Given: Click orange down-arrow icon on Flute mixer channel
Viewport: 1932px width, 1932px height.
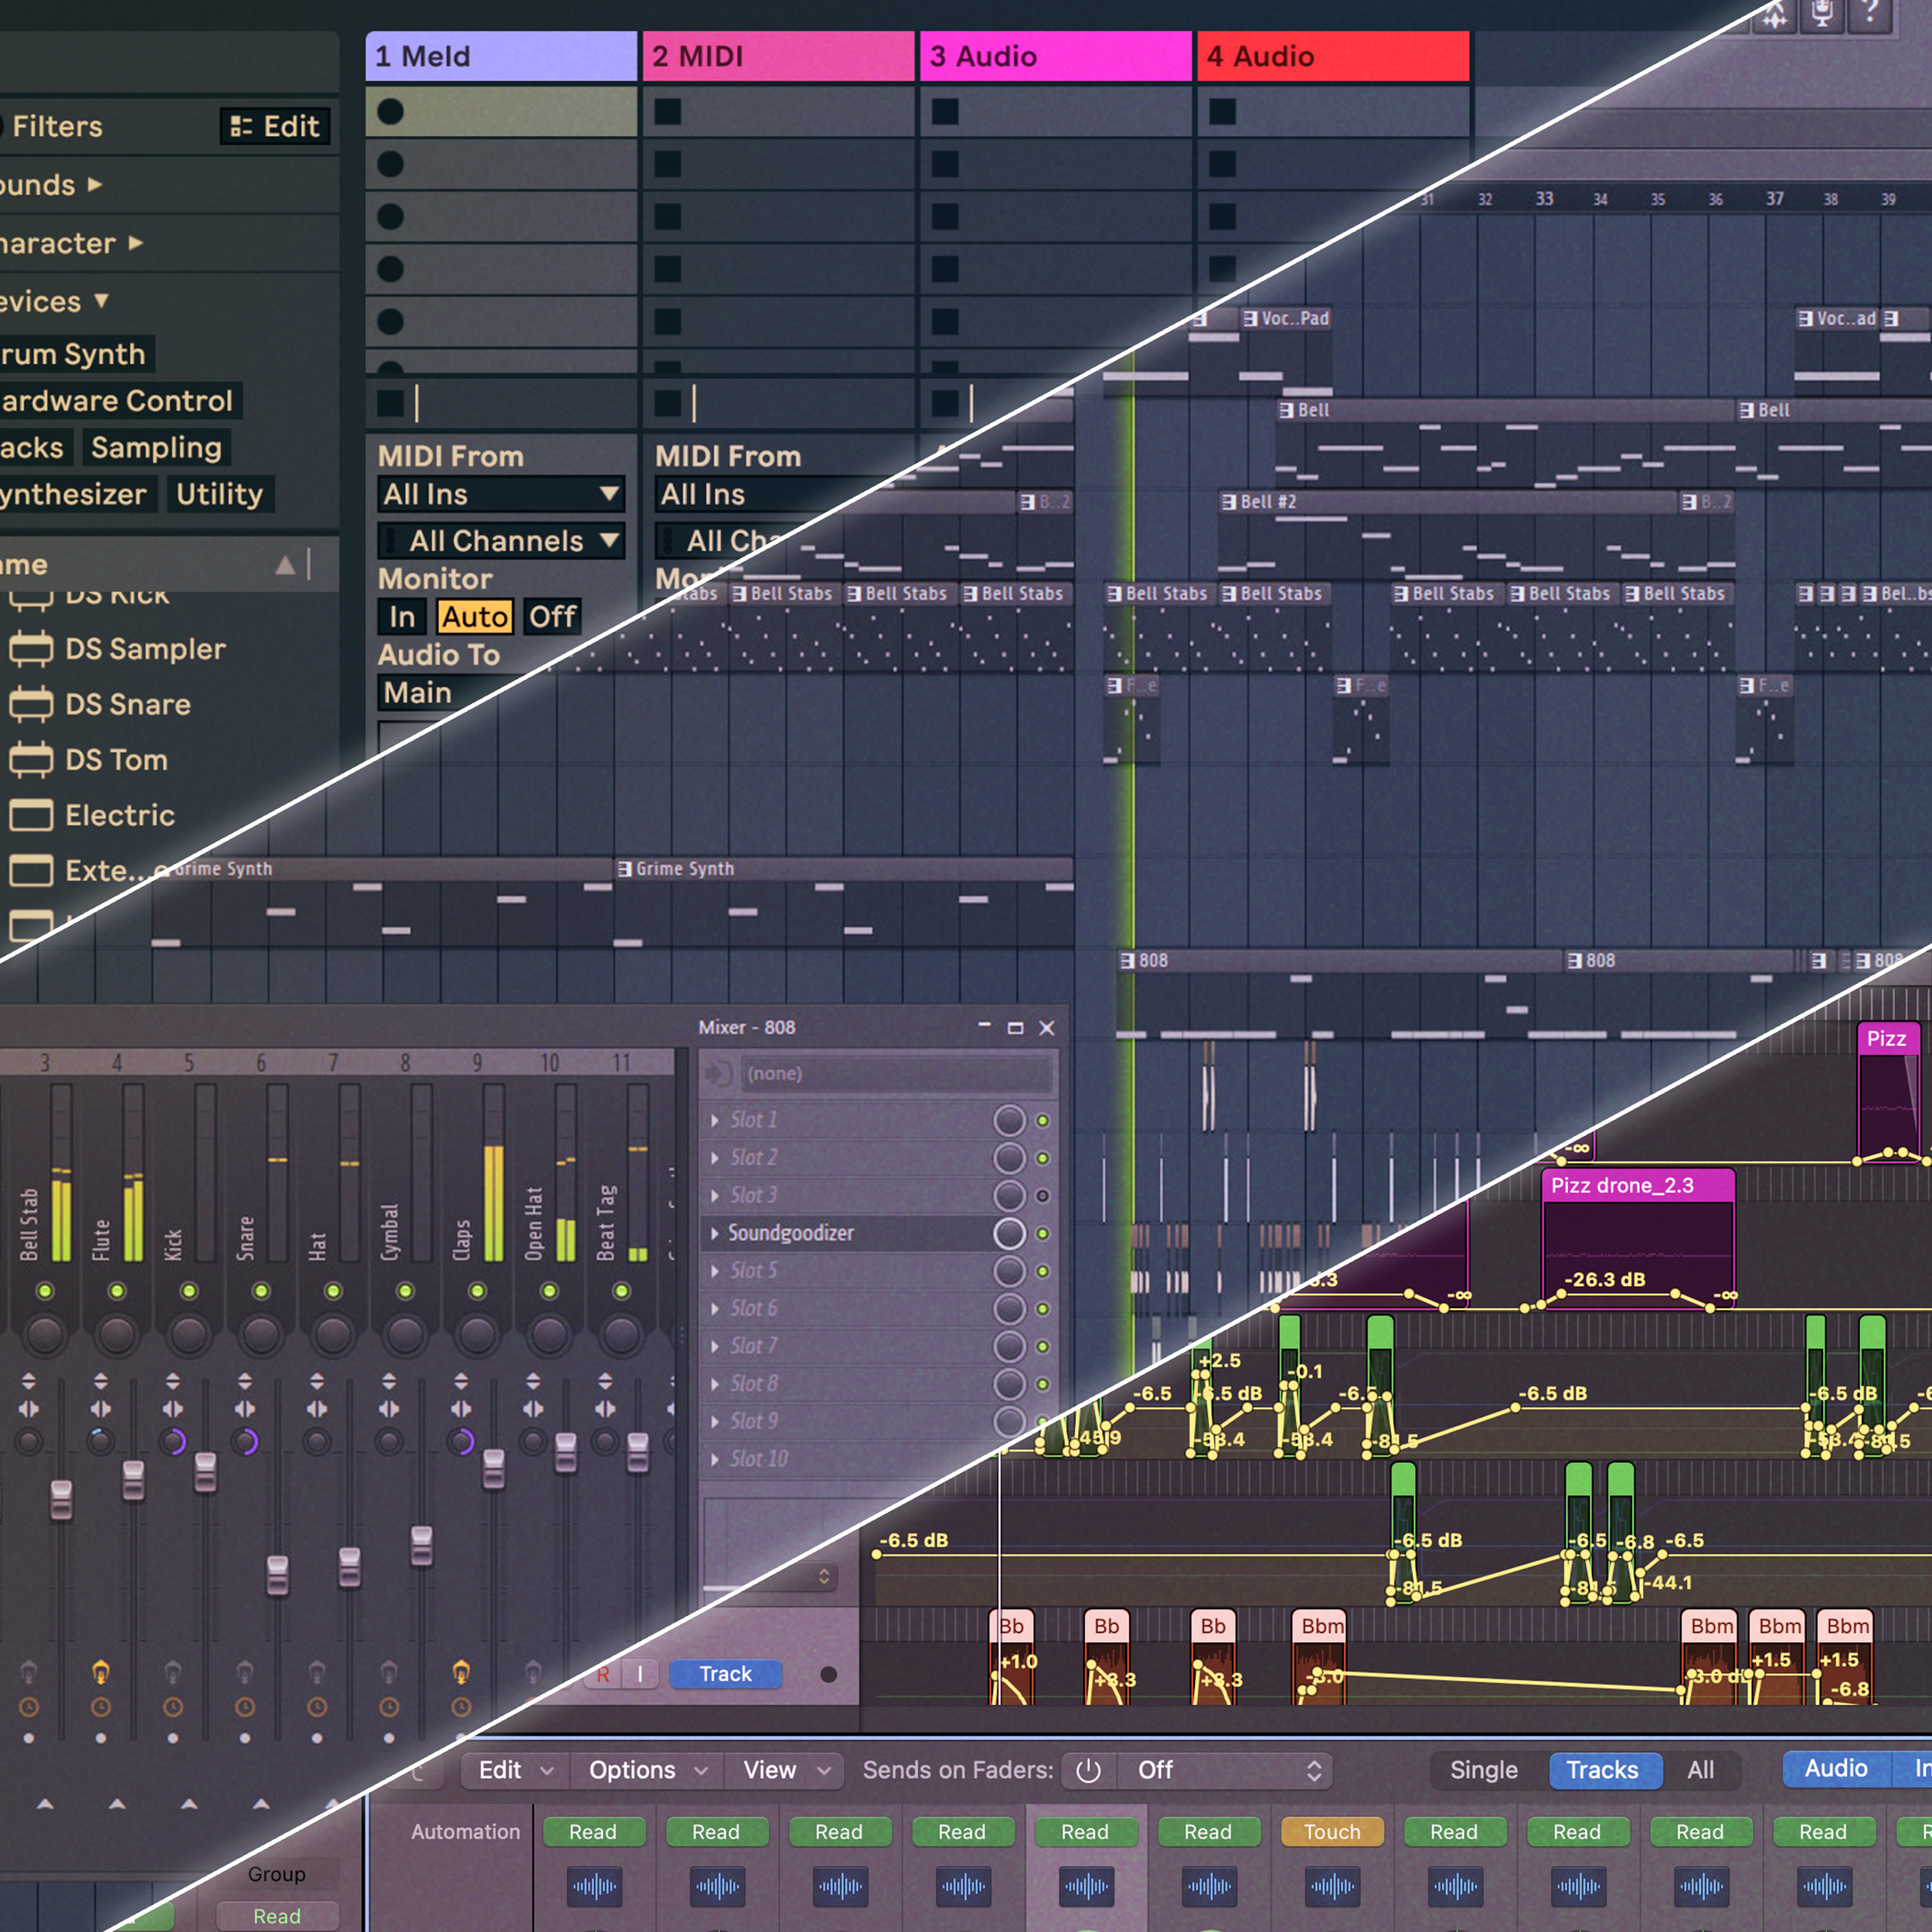Looking at the screenshot, I should 101,1671.
